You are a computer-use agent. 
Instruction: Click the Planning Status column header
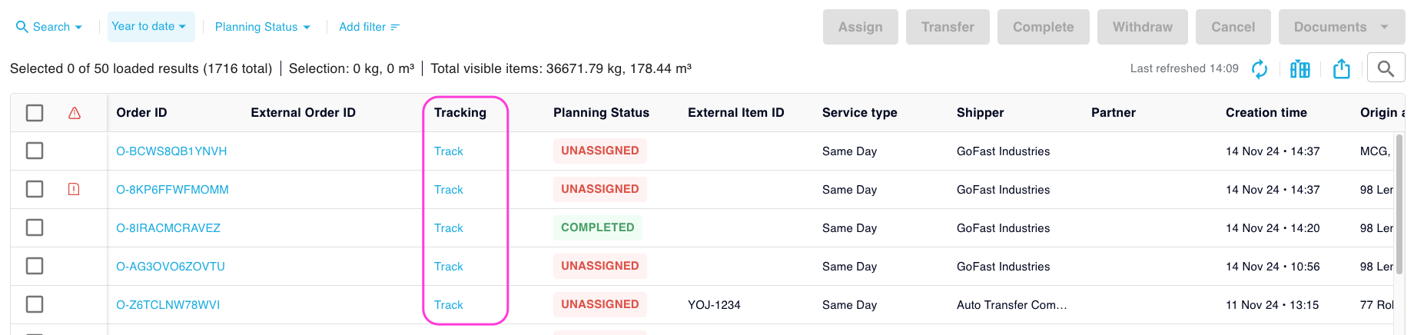(x=601, y=112)
